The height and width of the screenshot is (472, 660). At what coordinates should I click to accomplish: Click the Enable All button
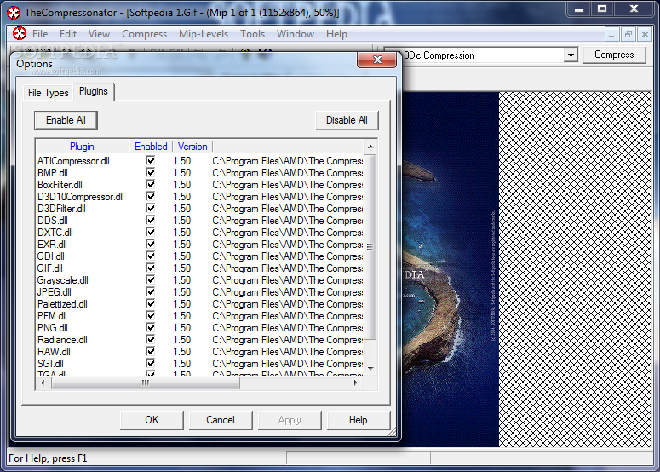tap(66, 120)
